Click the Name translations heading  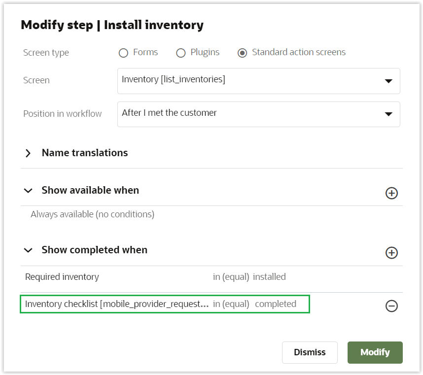pyautogui.click(x=85, y=153)
